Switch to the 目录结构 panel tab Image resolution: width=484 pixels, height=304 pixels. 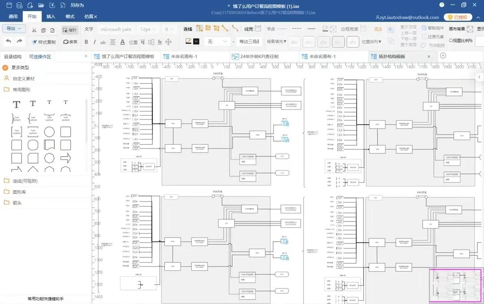13,56
